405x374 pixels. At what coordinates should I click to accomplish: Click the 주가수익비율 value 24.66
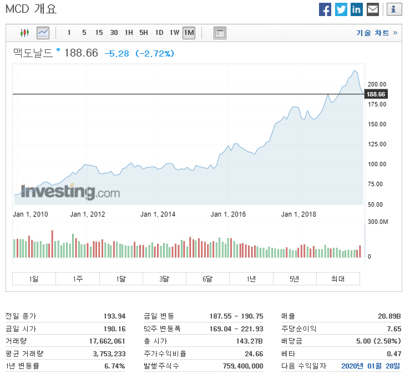[254, 353]
